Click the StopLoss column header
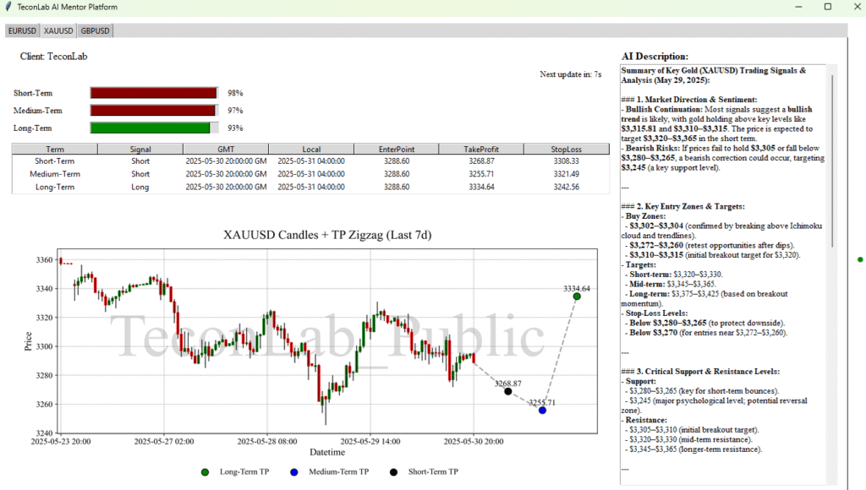This screenshot has height=490, width=866. [566, 149]
